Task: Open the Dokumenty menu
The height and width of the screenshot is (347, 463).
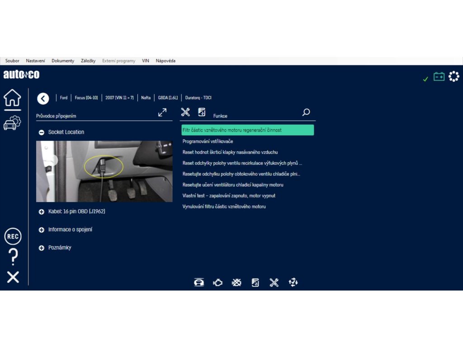Action: (63, 61)
